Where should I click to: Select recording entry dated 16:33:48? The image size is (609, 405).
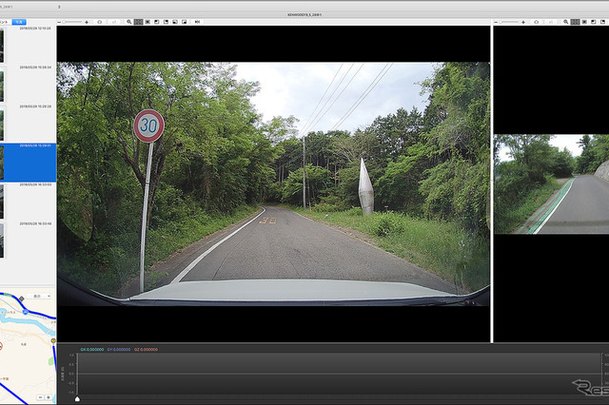pyautogui.click(x=28, y=241)
